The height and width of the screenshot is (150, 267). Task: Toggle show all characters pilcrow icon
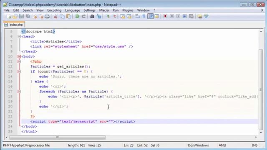pos(144,16)
